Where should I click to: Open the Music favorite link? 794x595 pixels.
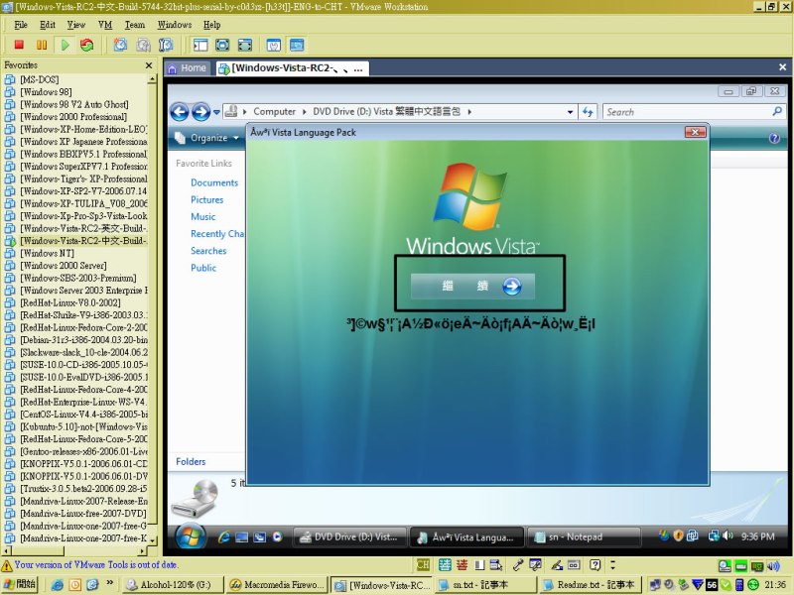pyautogui.click(x=203, y=216)
